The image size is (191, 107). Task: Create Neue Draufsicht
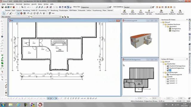coord(124,12)
